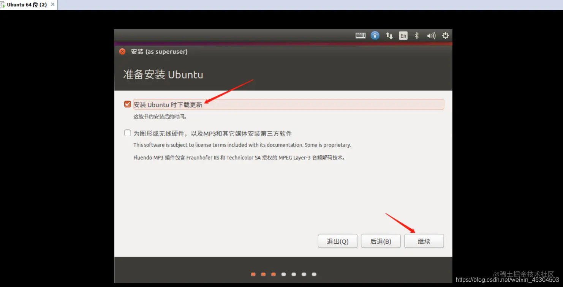The image size is (563, 287).
Task: Open the accessibility menu icon
Action: click(x=375, y=36)
